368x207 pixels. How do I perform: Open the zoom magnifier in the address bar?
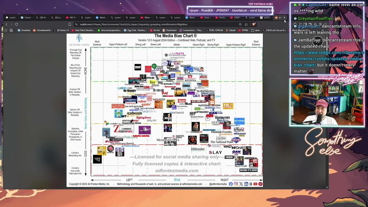click(x=240, y=24)
